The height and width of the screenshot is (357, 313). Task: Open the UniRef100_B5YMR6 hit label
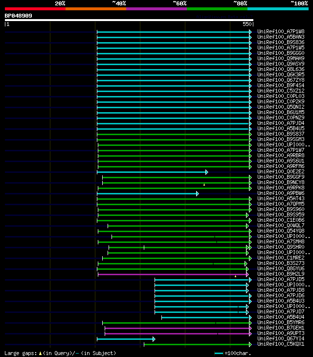click(x=281, y=322)
